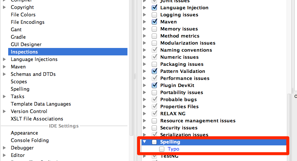Viewport: 297px width, 161px height.
Task: Check the Typo inspection checkbox
Action: point(162,149)
